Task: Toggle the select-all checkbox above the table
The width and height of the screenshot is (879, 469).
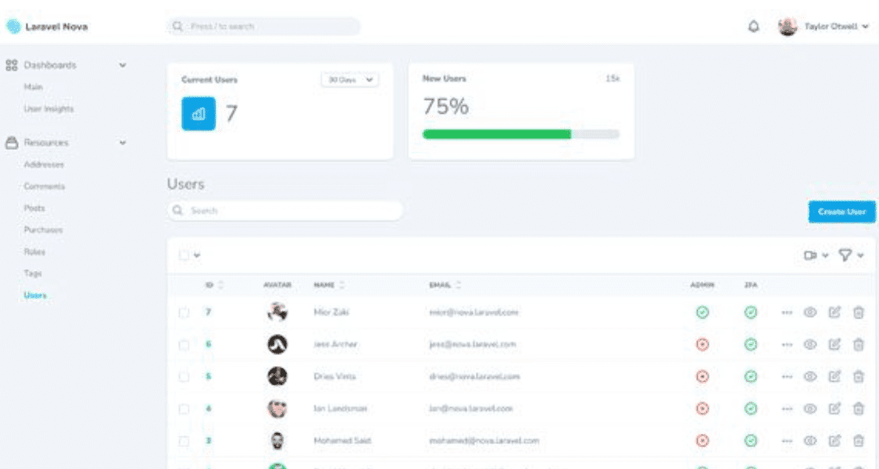Action: pyautogui.click(x=184, y=255)
